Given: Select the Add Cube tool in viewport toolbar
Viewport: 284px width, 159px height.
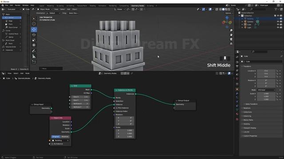Looking at the screenshot, I should [34, 62].
